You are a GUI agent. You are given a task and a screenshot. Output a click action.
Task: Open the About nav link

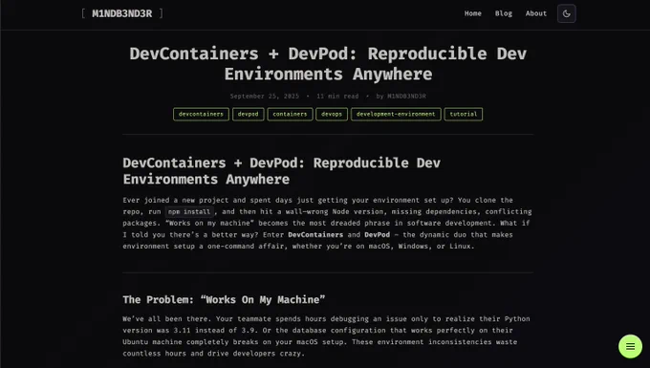pyautogui.click(x=536, y=13)
